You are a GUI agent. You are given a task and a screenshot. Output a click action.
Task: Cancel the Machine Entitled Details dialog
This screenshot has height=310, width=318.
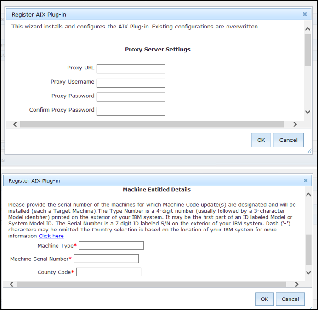pos(290,299)
